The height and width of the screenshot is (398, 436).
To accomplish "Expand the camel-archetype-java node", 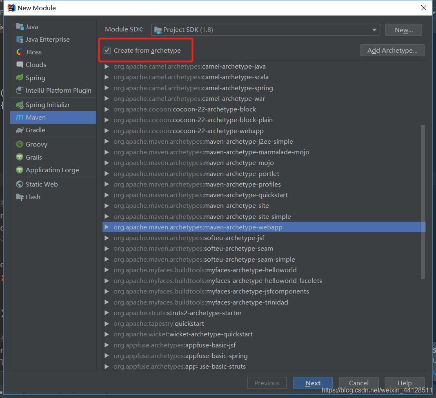I will (107, 67).
